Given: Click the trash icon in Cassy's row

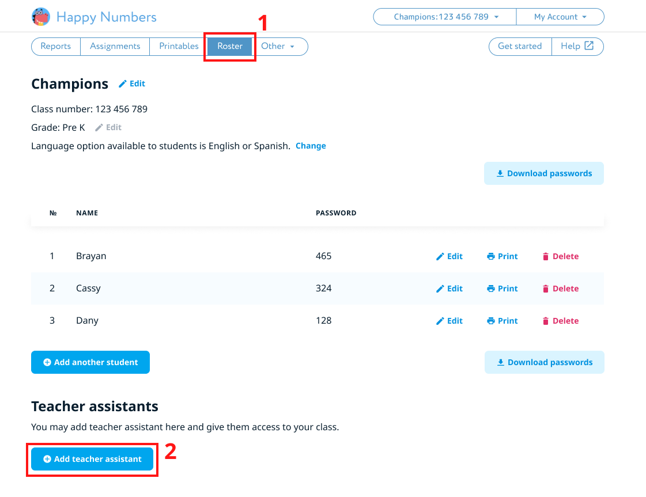Looking at the screenshot, I should tap(546, 289).
